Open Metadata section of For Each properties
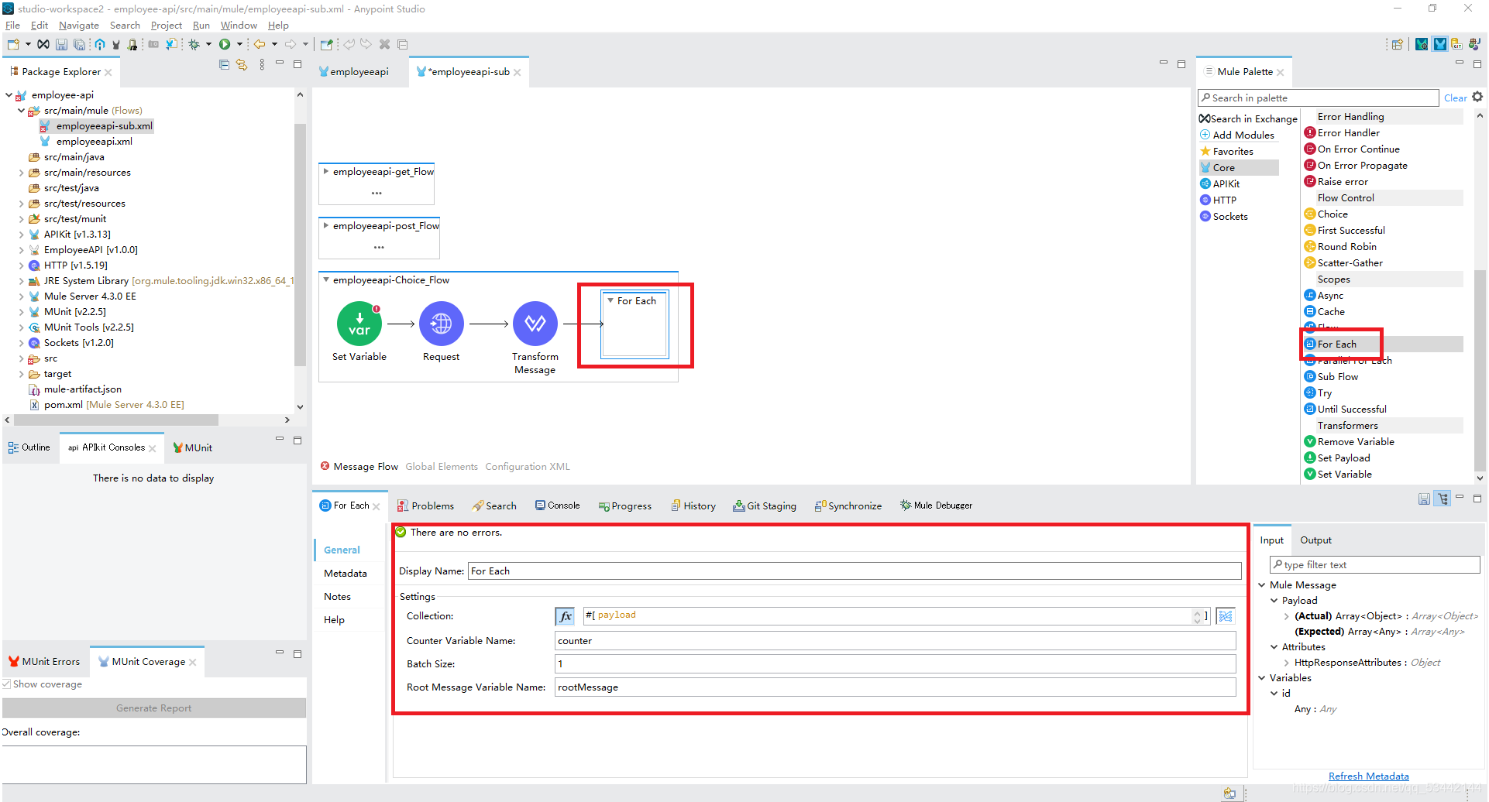Viewport: 1489px width, 802px height. click(x=346, y=574)
